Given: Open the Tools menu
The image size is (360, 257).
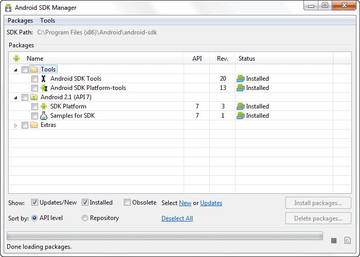Looking at the screenshot, I should pyautogui.click(x=47, y=21).
